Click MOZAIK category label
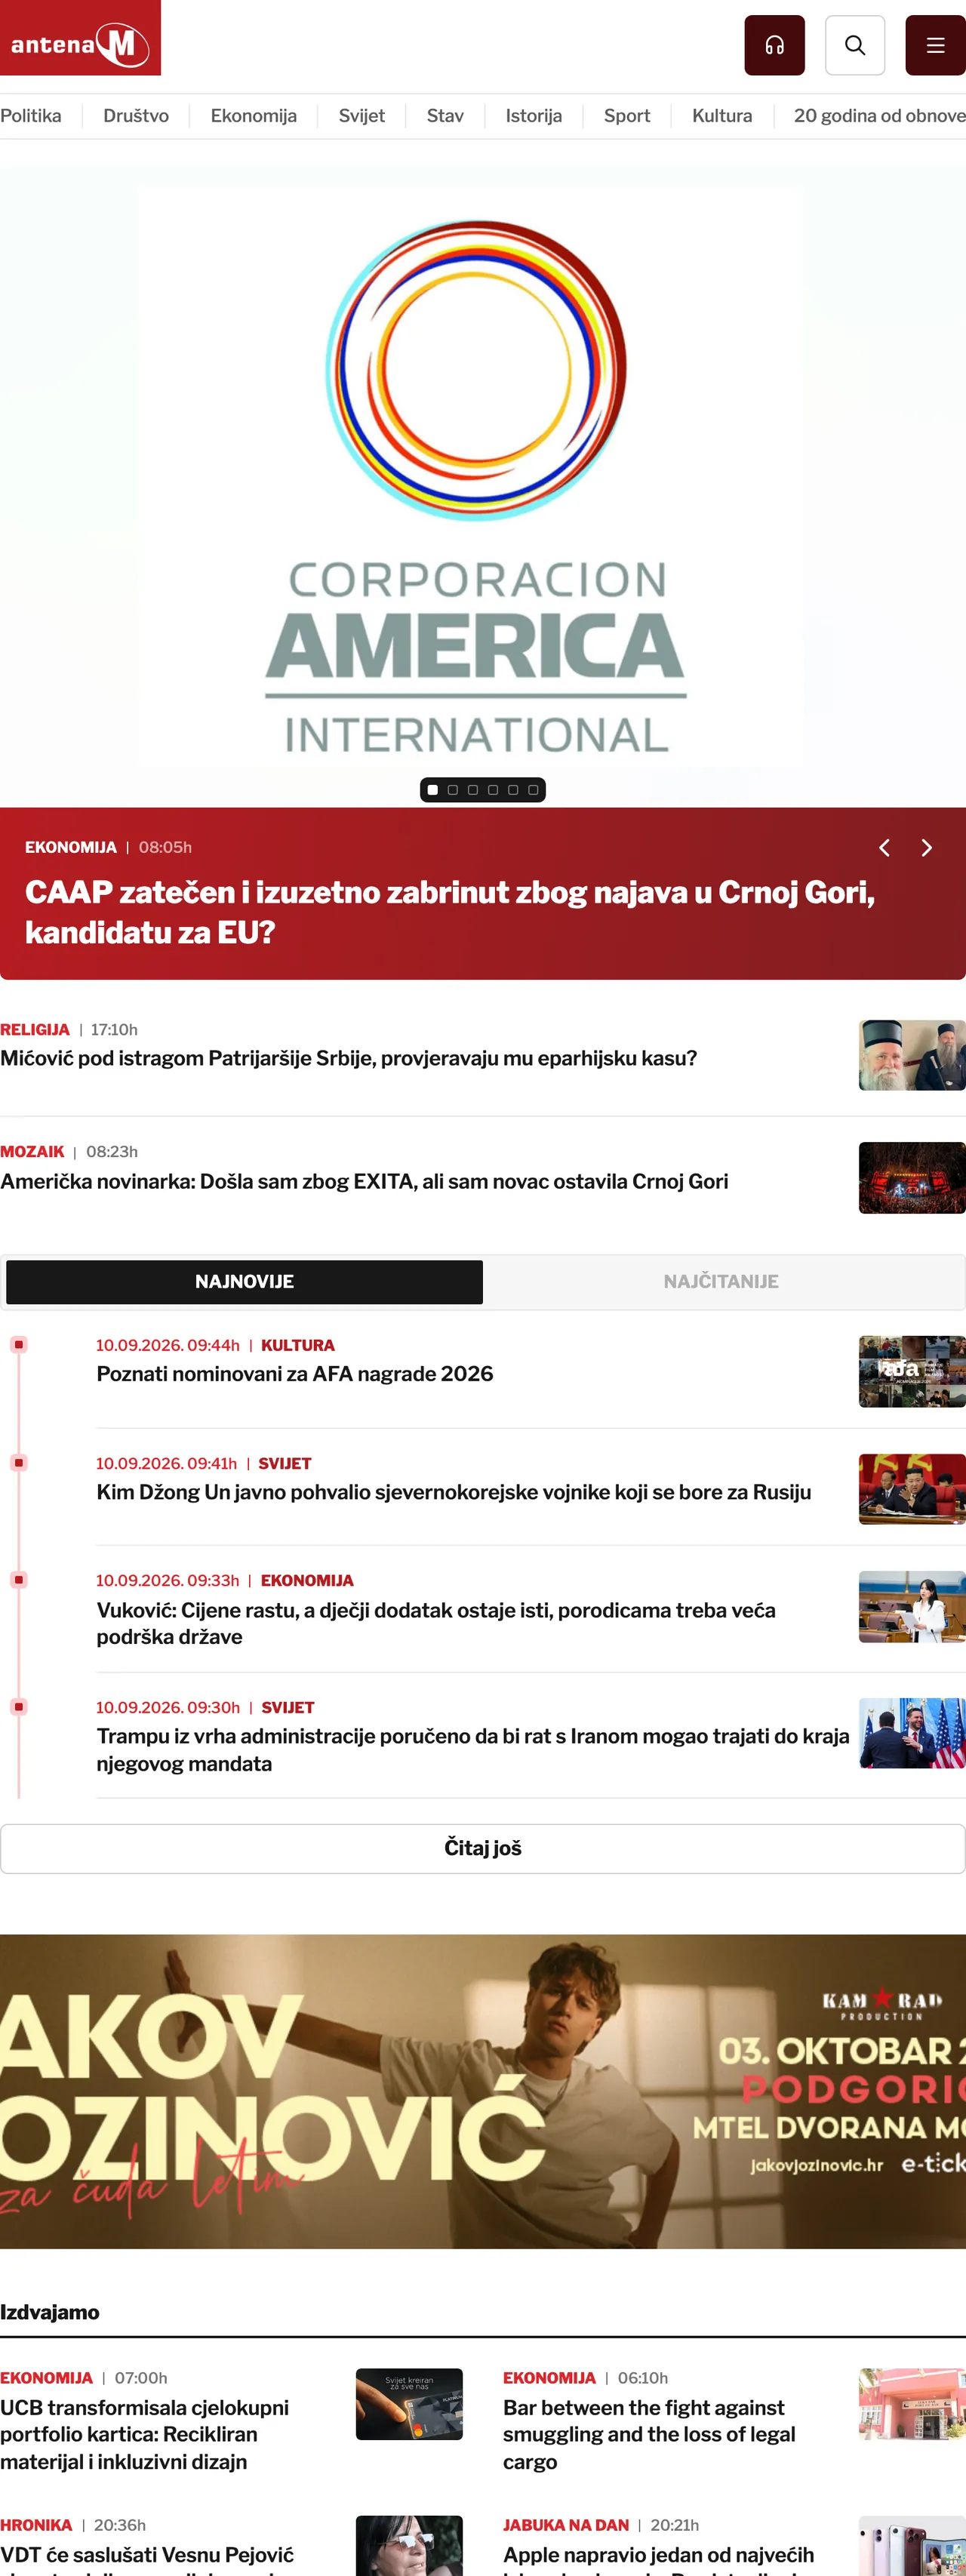 pos(32,1152)
